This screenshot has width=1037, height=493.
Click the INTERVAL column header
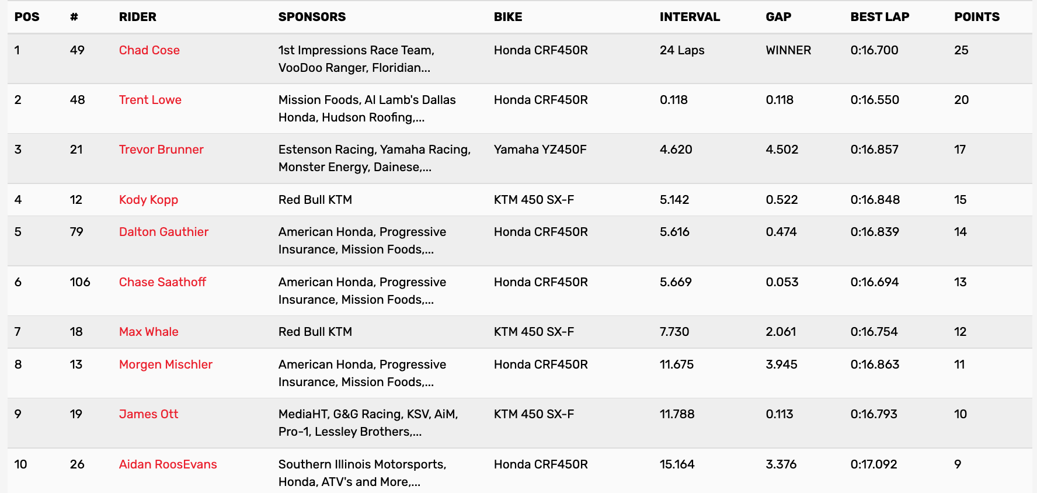pos(690,17)
